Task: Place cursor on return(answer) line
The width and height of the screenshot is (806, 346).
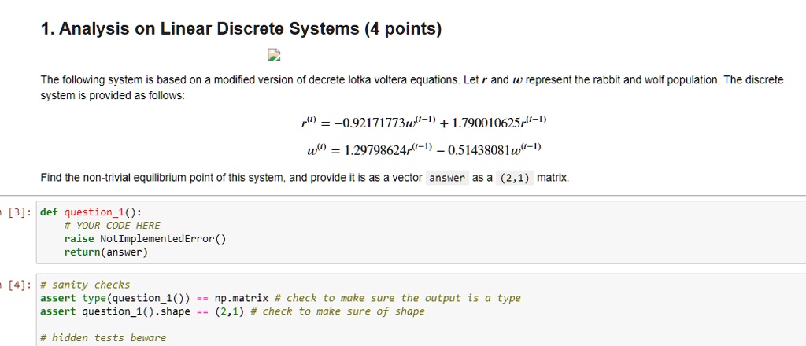Action: coord(105,252)
